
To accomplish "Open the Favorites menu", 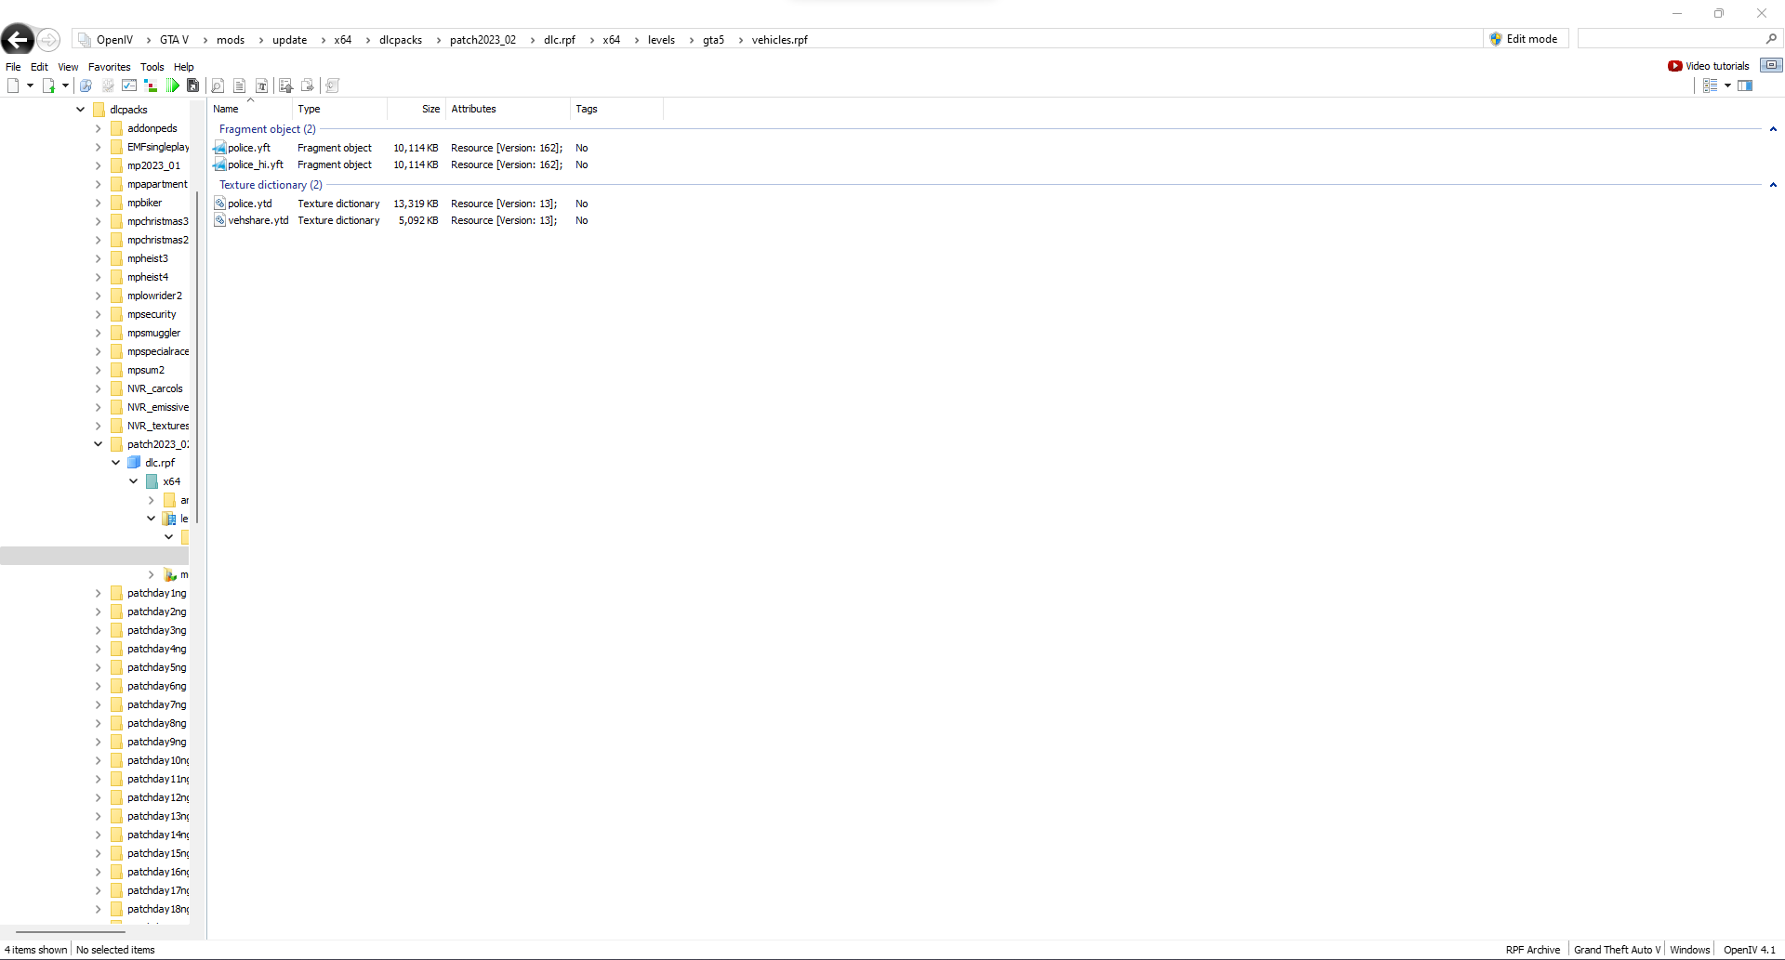I will (x=109, y=67).
